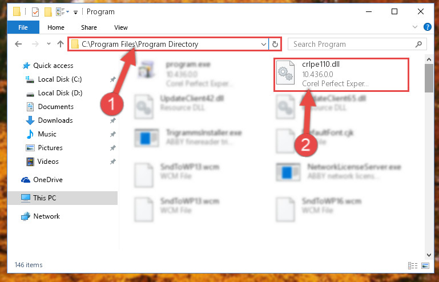Expand the address bar history dropdown
This screenshot has height=282, width=439.
pyautogui.click(x=263, y=45)
